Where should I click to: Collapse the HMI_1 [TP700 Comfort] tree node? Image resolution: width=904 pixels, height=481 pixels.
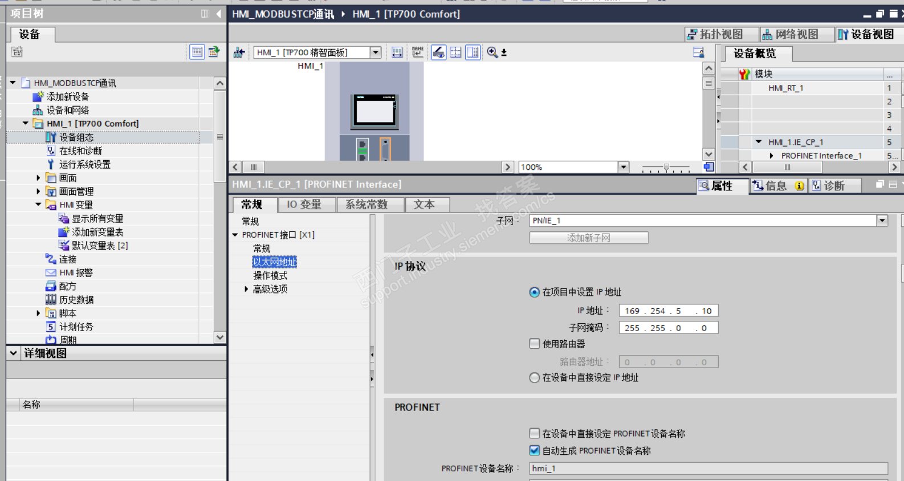(x=25, y=124)
